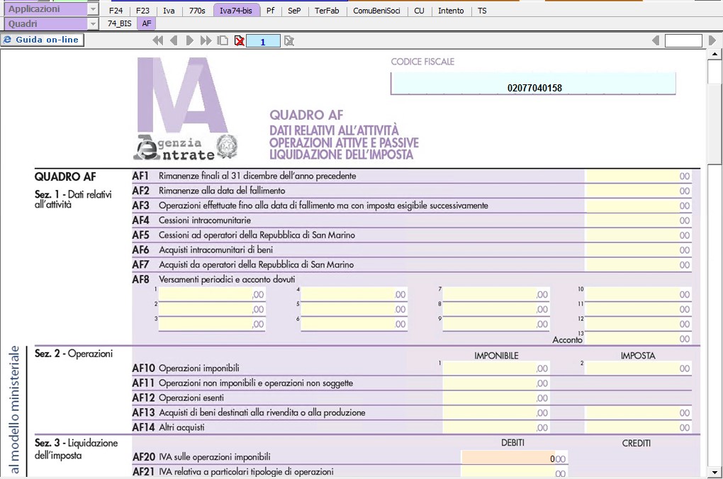The image size is (723, 479).
Task: Open the Iva application tab
Action: click(169, 10)
